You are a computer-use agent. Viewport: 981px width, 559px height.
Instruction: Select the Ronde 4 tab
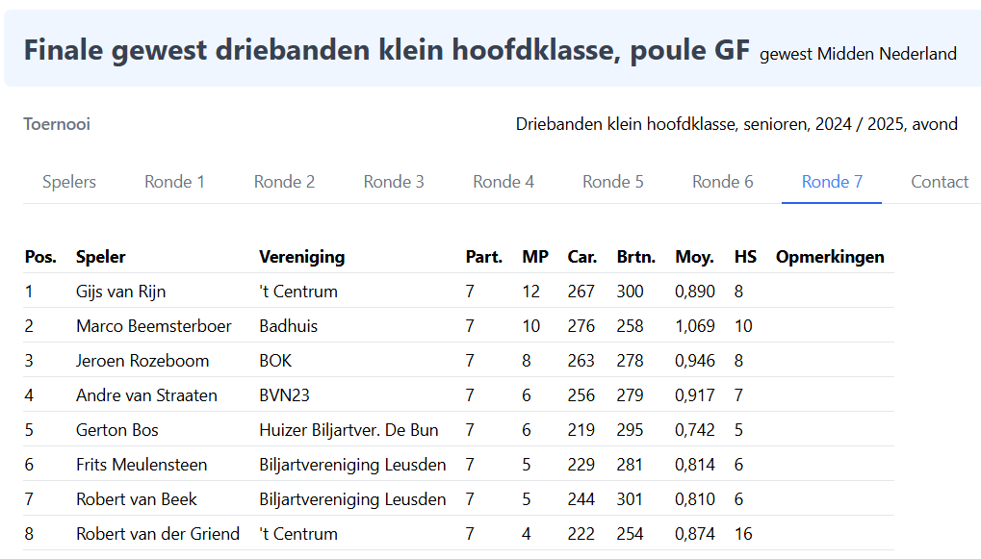[503, 182]
